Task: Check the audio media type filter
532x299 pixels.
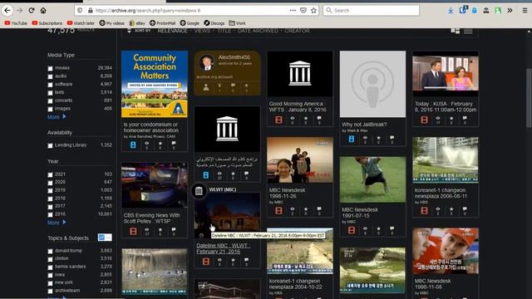Action: click(50, 76)
